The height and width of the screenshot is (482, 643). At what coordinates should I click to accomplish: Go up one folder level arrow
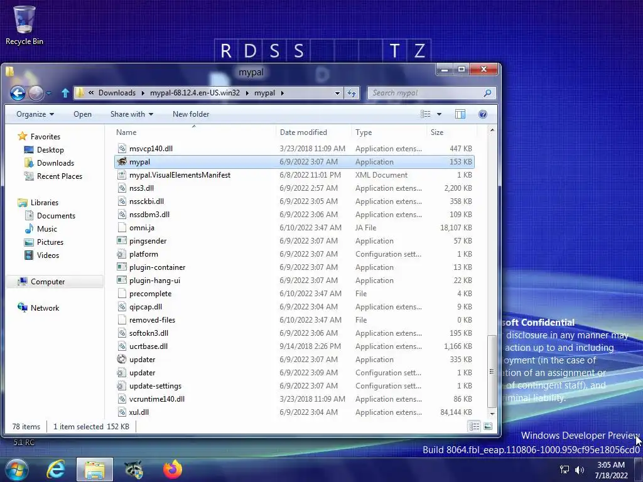point(65,93)
